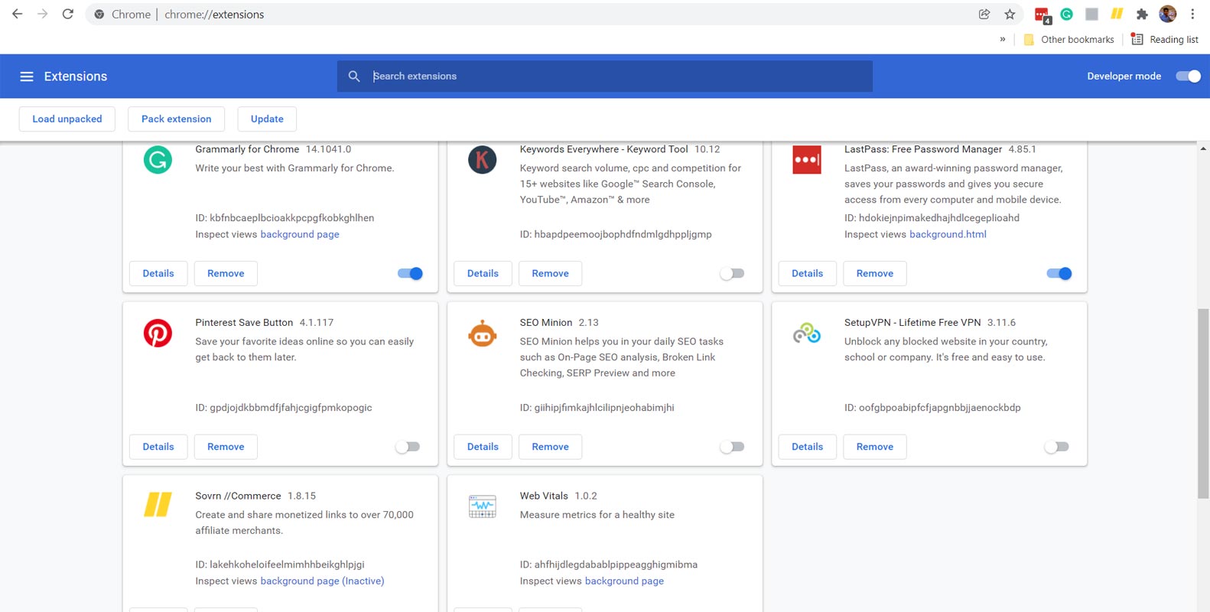Remove the SEO Minion extension

(x=550, y=447)
